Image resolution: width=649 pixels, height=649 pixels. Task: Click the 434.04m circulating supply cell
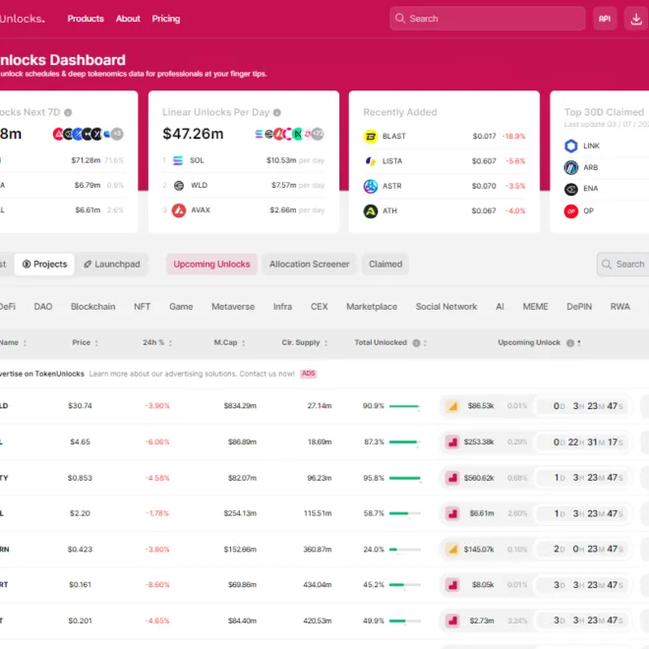[x=318, y=585]
